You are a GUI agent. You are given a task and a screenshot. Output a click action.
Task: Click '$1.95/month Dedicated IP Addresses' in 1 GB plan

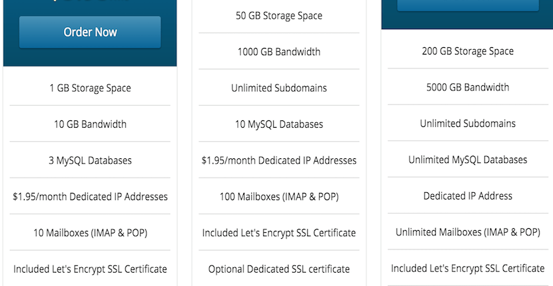(x=90, y=196)
